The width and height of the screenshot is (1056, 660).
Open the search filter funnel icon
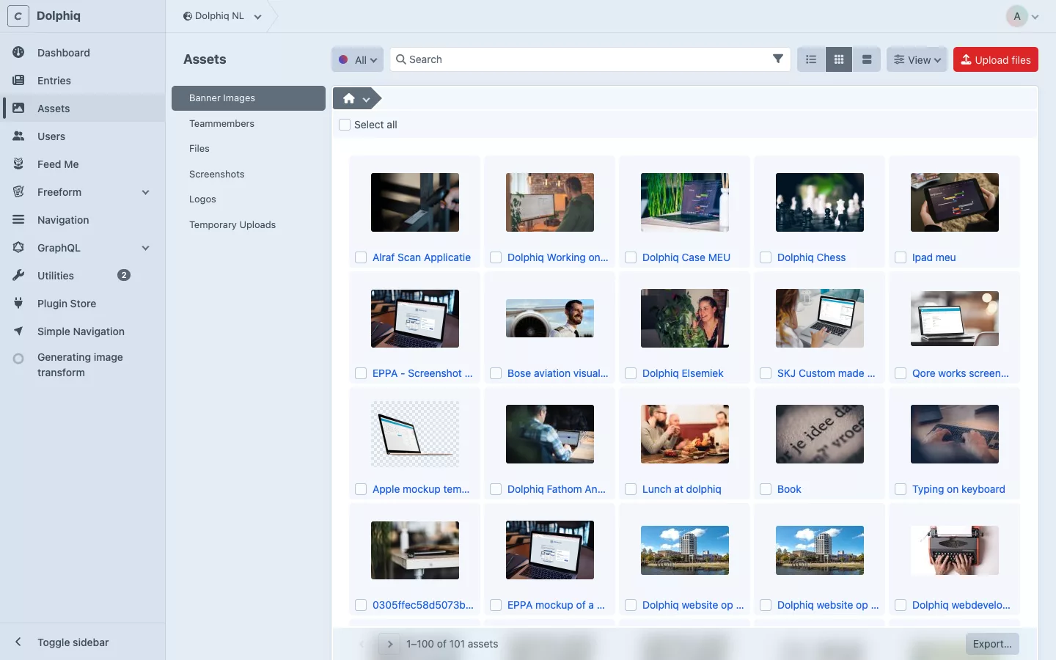click(778, 59)
